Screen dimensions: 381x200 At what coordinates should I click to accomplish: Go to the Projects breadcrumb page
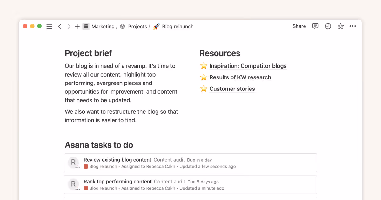tap(137, 26)
